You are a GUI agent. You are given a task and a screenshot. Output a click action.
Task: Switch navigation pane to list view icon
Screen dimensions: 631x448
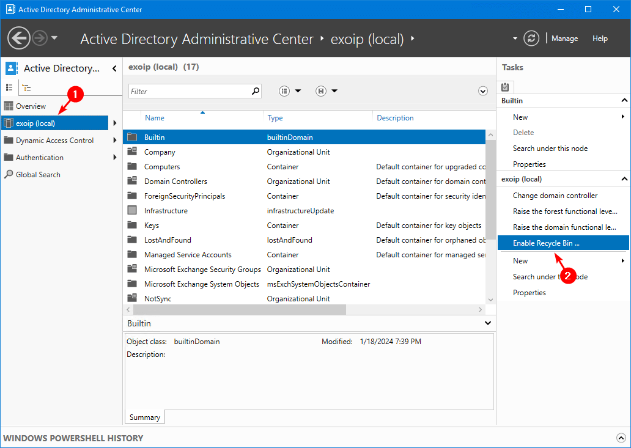pos(10,87)
